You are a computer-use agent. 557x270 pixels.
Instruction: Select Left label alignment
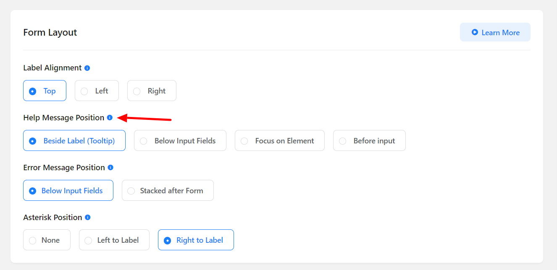97,91
